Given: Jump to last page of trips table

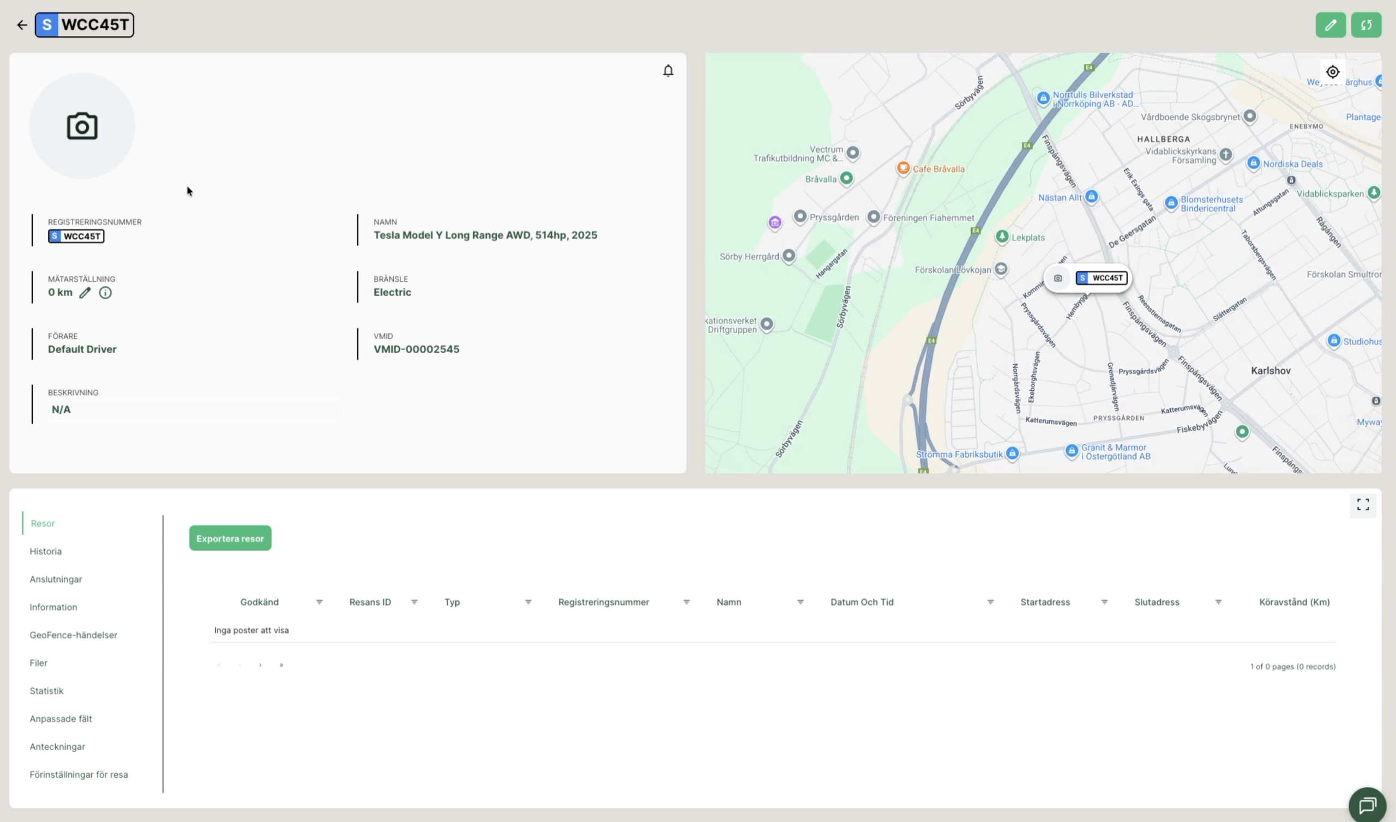Looking at the screenshot, I should coord(281,665).
